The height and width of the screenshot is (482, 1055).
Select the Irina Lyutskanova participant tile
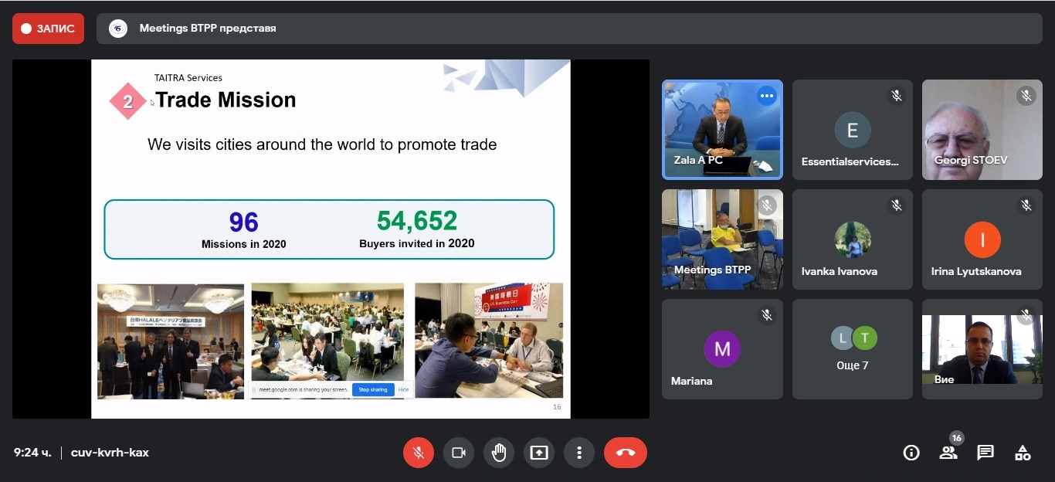click(x=982, y=239)
